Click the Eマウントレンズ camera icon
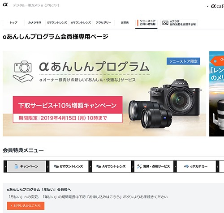Image resolution: width=224 pixels, height=213 pixels. coord(56,166)
